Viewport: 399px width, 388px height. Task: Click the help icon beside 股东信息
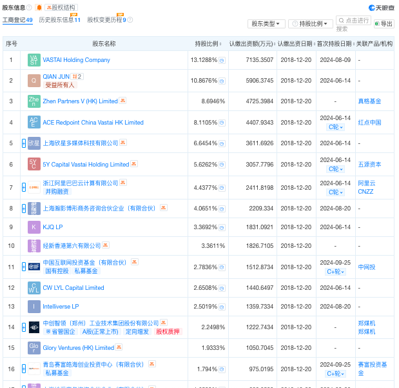coord(29,8)
